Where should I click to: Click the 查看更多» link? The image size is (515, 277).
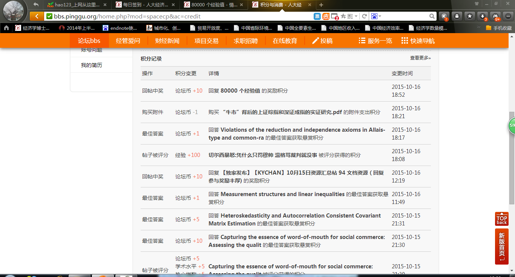(420, 58)
